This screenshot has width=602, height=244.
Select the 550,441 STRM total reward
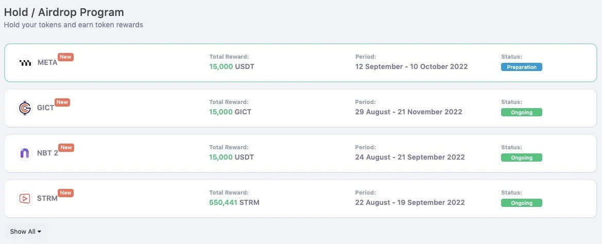click(x=234, y=202)
